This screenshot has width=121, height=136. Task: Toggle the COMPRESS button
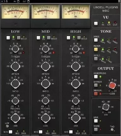[x=96, y=77]
